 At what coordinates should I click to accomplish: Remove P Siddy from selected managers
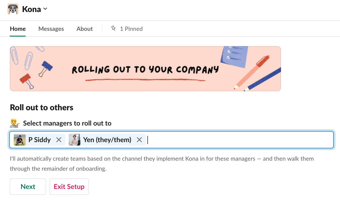pos(59,140)
